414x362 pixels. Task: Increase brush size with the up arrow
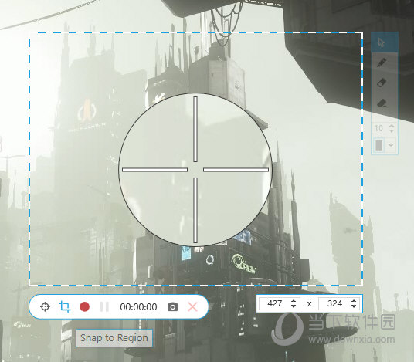click(x=392, y=126)
